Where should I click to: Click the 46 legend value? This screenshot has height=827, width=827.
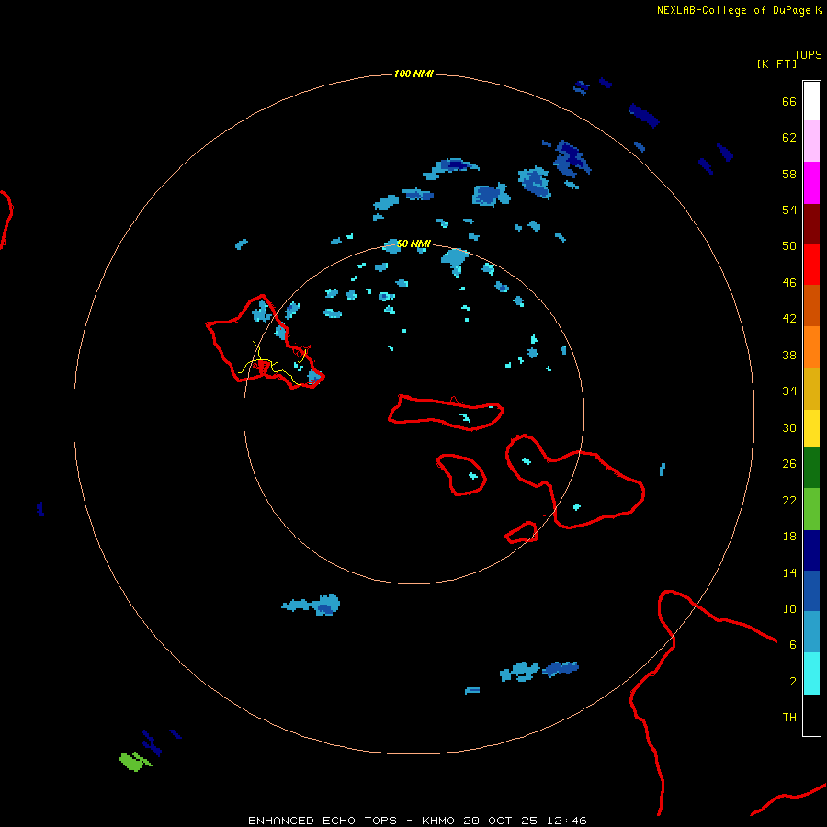pos(789,283)
